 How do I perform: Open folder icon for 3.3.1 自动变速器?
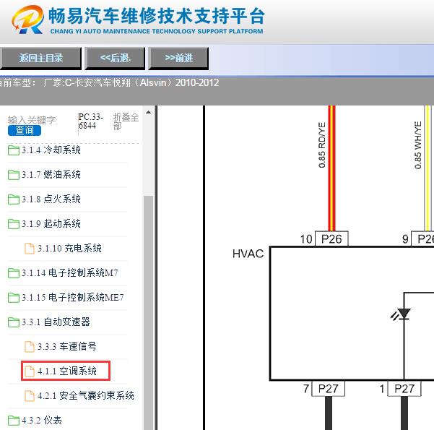13,322
